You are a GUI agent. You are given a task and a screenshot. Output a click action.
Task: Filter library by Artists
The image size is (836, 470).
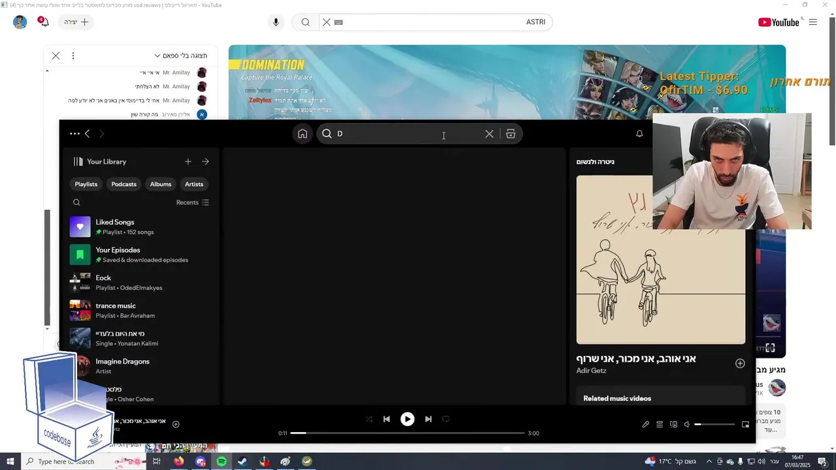(x=194, y=184)
